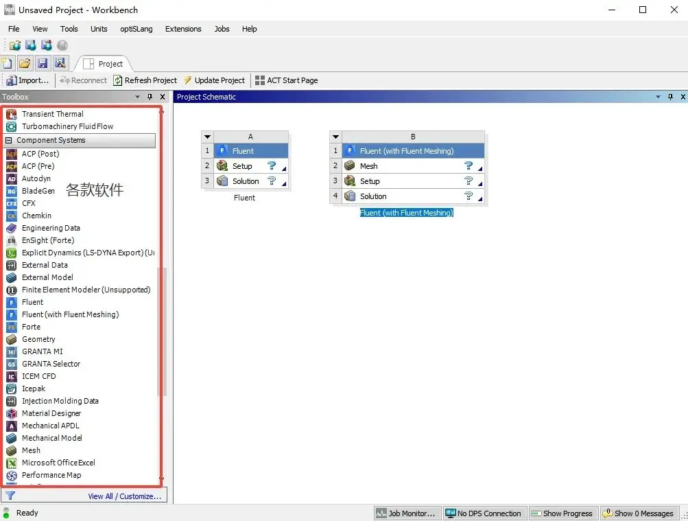Open the Extensions menu
The width and height of the screenshot is (688, 521).
click(183, 29)
